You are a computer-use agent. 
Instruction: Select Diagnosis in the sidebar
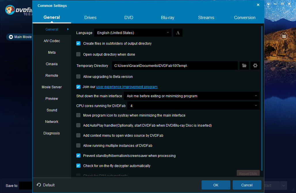[x=52, y=133]
